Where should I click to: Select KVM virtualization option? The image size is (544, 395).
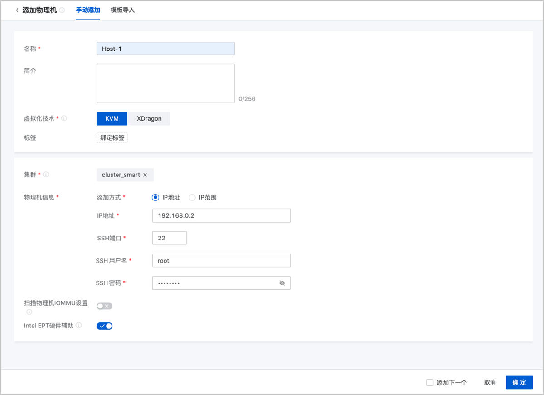(x=112, y=118)
